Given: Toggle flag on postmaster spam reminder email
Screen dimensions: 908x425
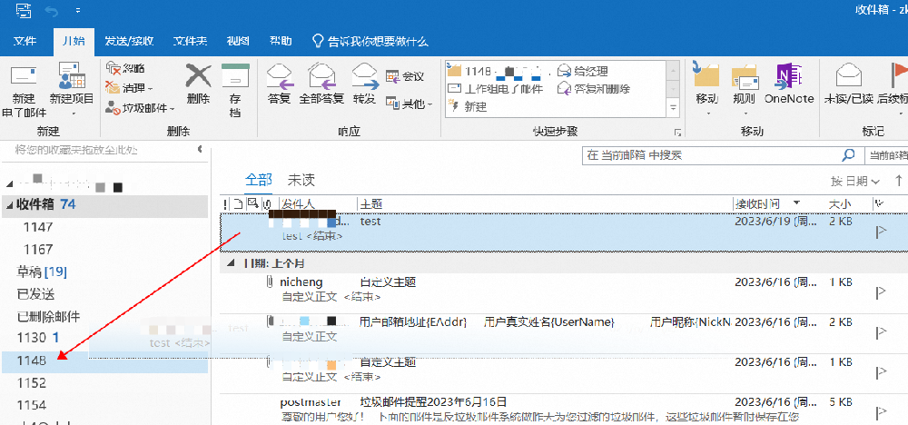Looking at the screenshot, I should pos(881,412).
